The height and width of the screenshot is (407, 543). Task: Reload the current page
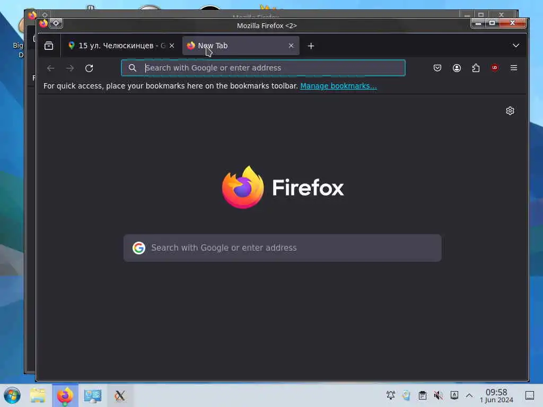[x=89, y=68]
